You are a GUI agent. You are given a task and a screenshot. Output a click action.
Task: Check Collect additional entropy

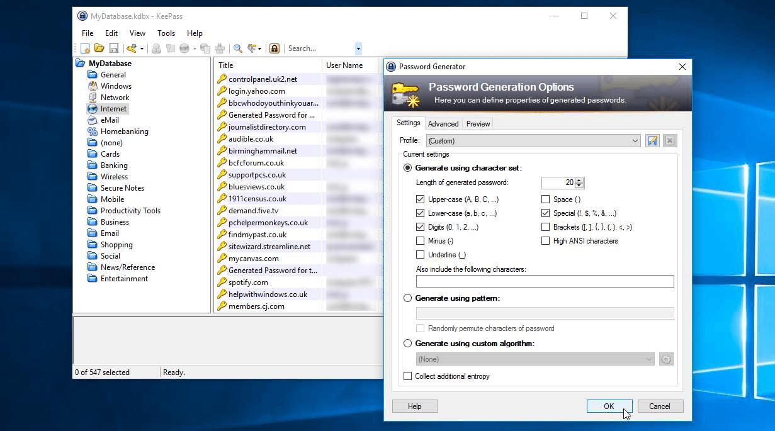click(407, 376)
